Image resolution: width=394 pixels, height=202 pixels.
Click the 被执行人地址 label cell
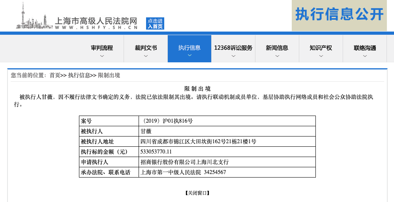pyautogui.click(x=109, y=142)
